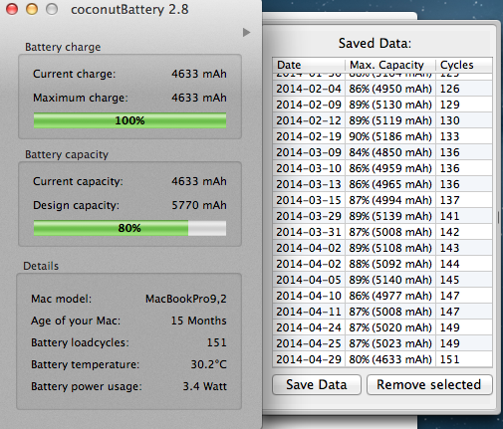Select the 2014-03-31 saved row
The width and height of the screenshot is (503, 429).
coord(382,232)
